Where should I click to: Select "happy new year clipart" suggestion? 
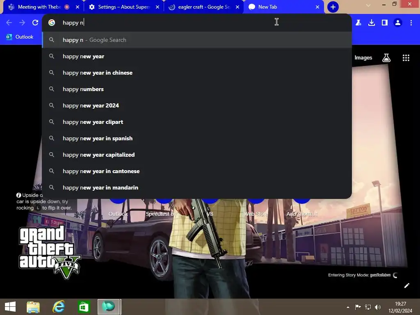click(x=197, y=122)
